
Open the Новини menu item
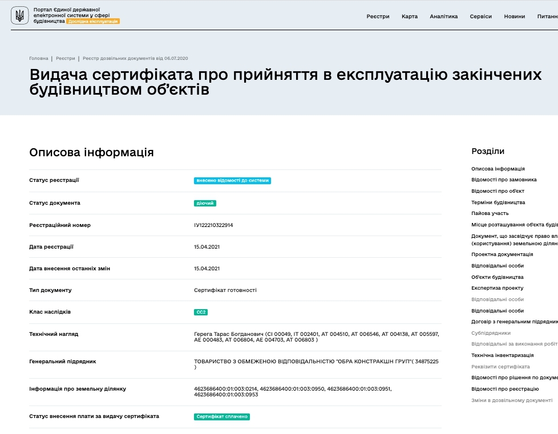[514, 17]
